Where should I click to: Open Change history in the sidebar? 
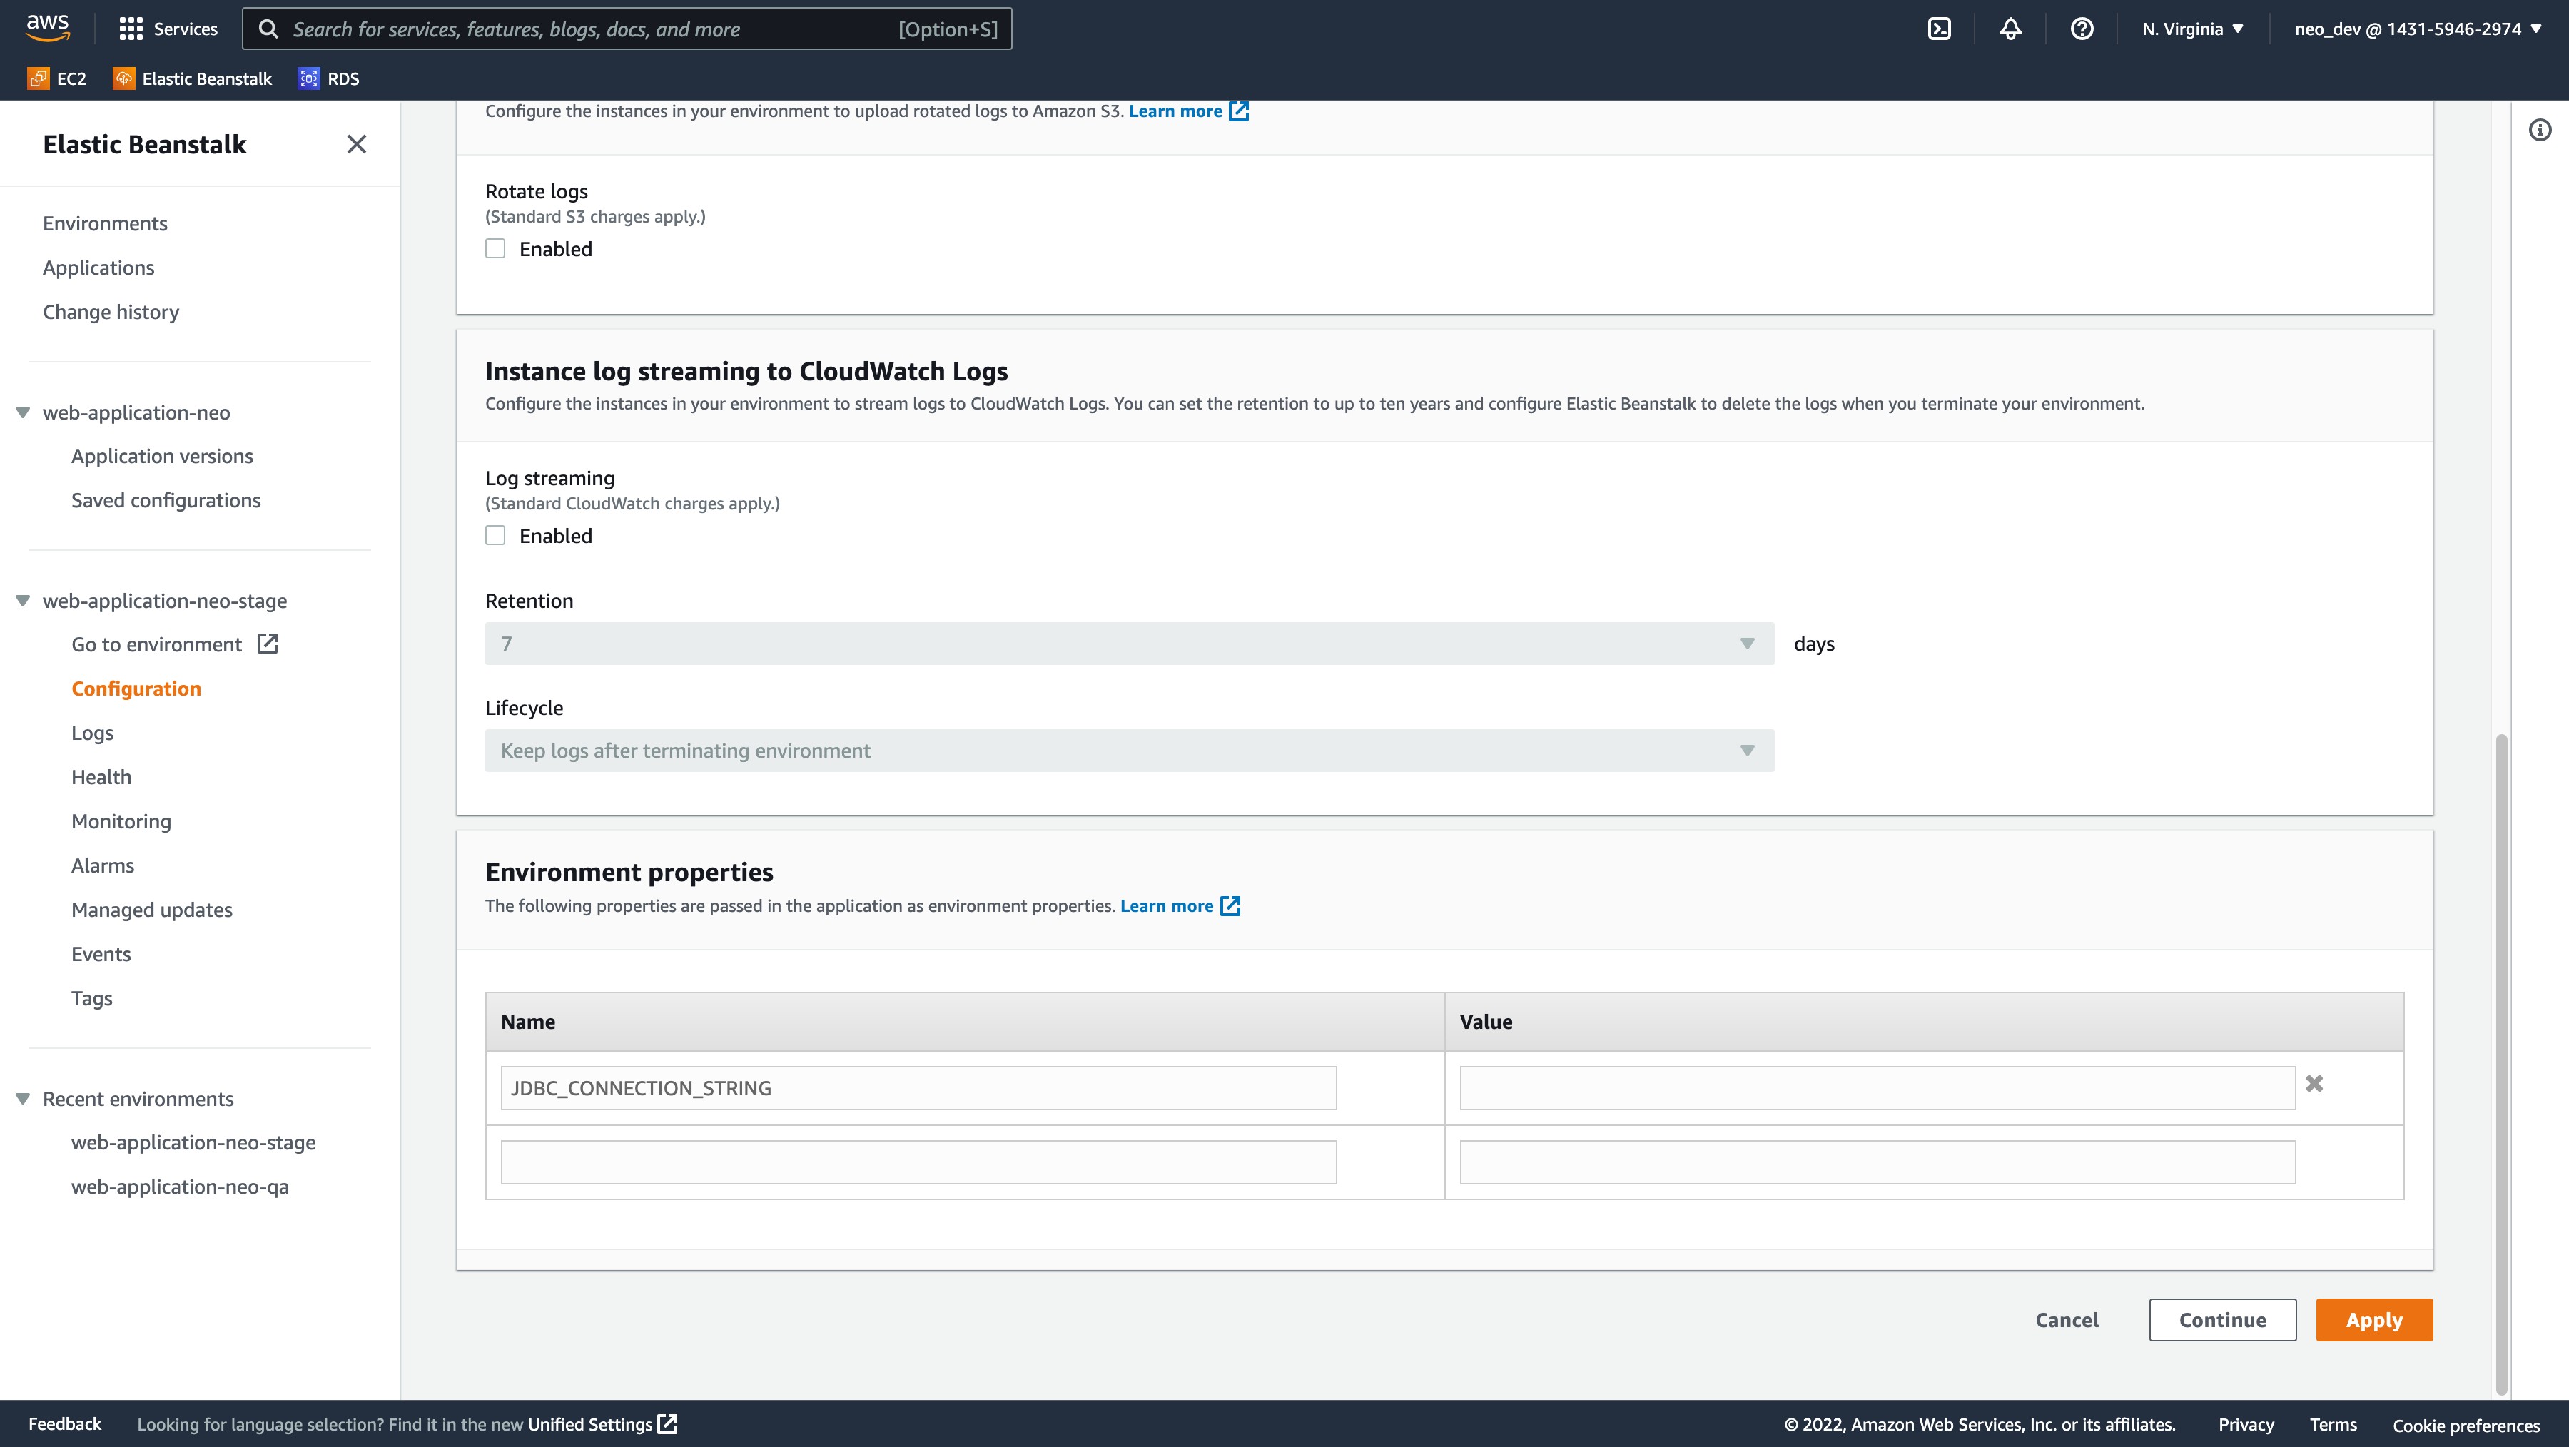point(111,312)
